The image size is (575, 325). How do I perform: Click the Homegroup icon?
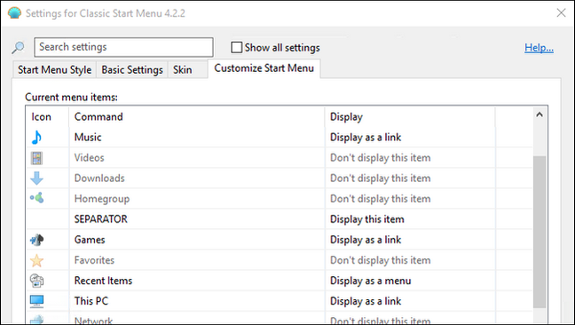click(36, 198)
